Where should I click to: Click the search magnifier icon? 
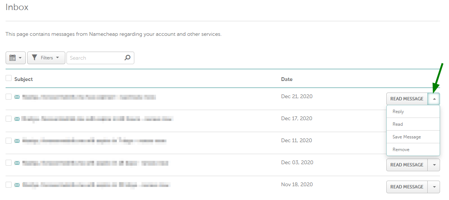127,58
